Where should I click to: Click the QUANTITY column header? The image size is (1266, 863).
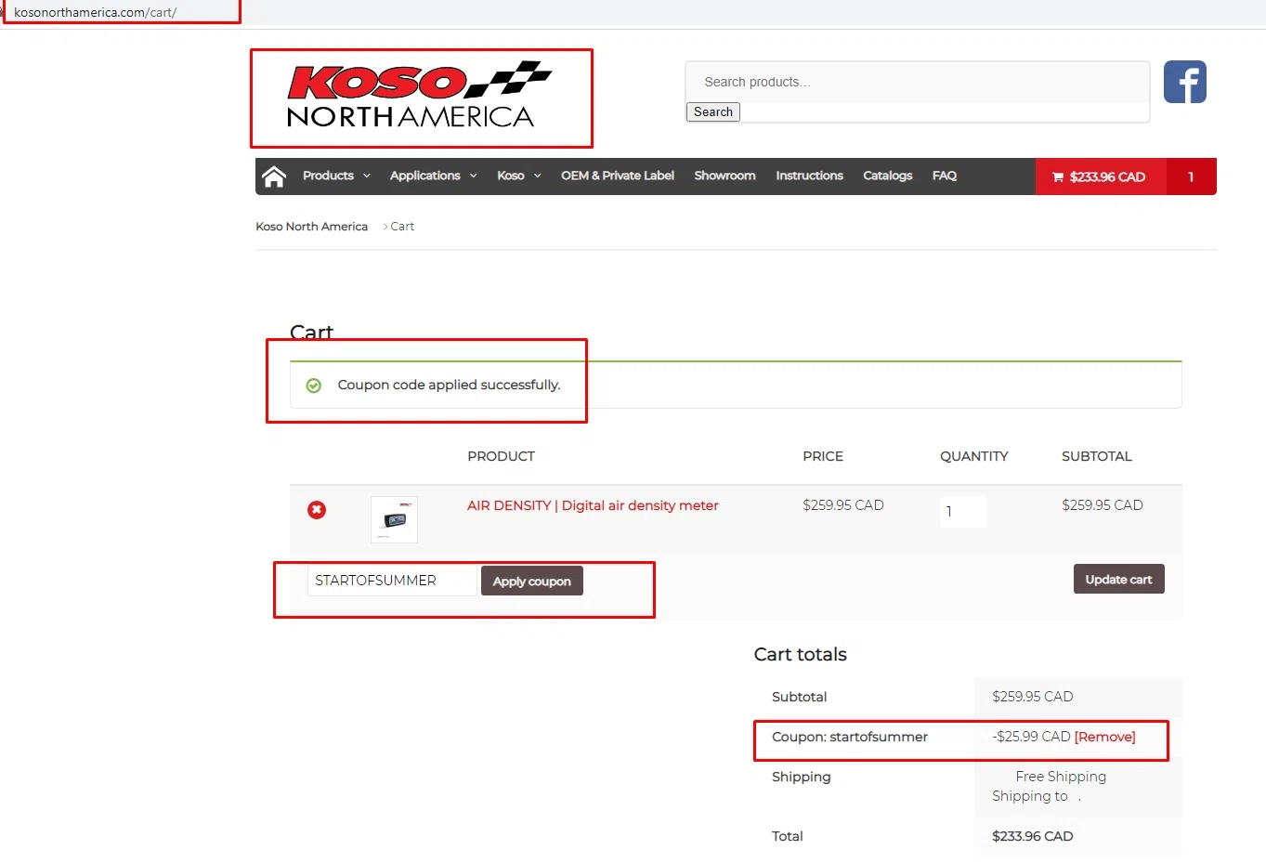[x=973, y=456]
